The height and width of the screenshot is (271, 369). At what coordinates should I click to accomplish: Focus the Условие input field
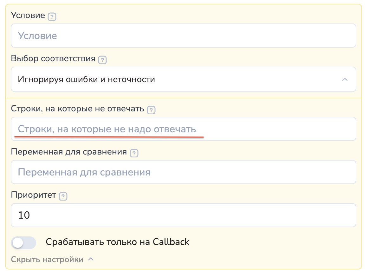[183, 36]
